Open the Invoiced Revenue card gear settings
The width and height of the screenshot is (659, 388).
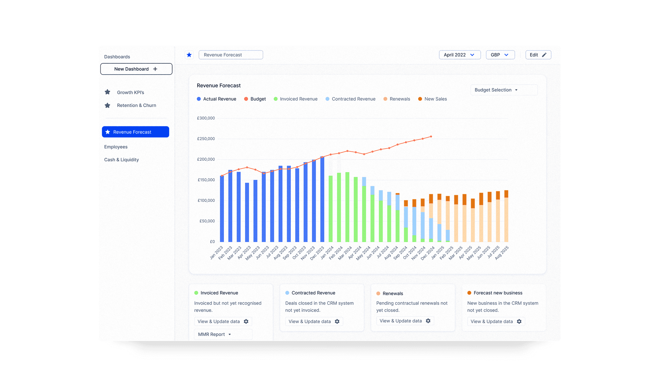coord(246,321)
